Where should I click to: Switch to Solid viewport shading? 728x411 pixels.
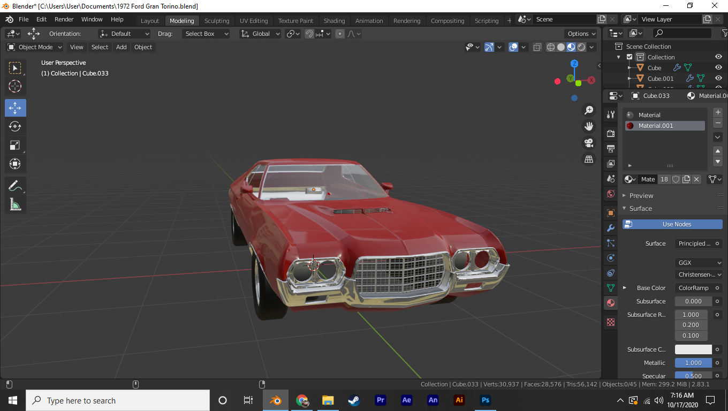(561, 47)
